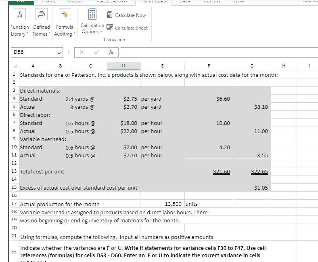Open the Defined Names icon
This screenshot has width=318, height=262.
(42, 14)
